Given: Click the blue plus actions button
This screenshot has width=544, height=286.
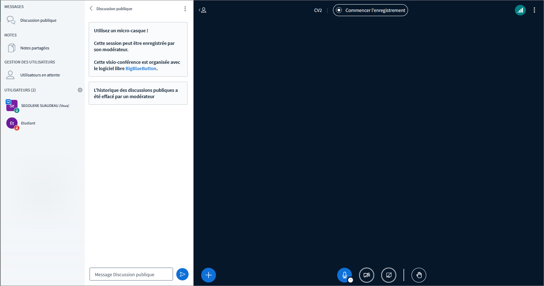Looking at the screenshot, I should (209, 275).
